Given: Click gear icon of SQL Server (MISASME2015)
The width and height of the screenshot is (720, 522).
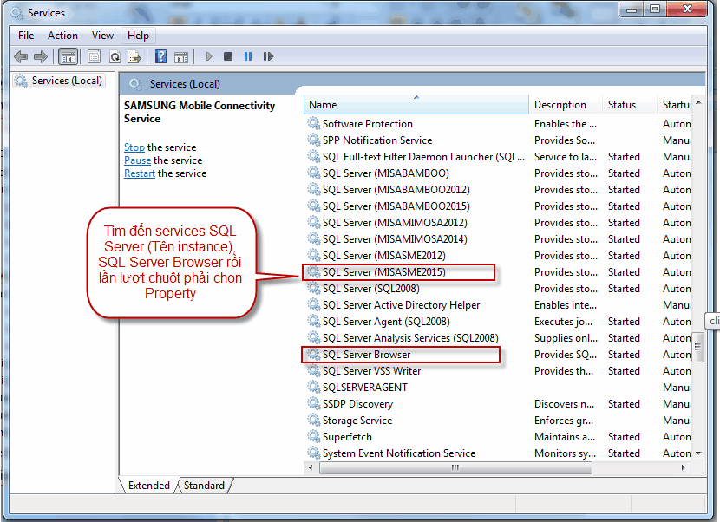Looking at the screenshot, I should (x=314, y=271).
